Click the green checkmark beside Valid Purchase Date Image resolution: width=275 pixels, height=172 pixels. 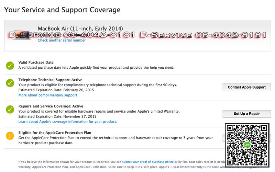click(x=10, y=65)
